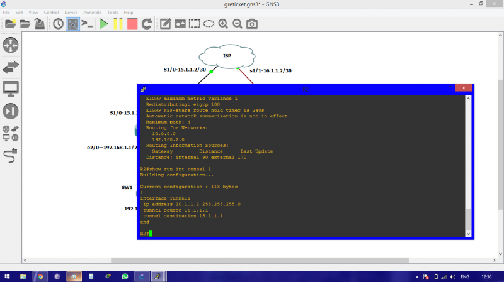Click the canvas scroll left arrow

25,260
